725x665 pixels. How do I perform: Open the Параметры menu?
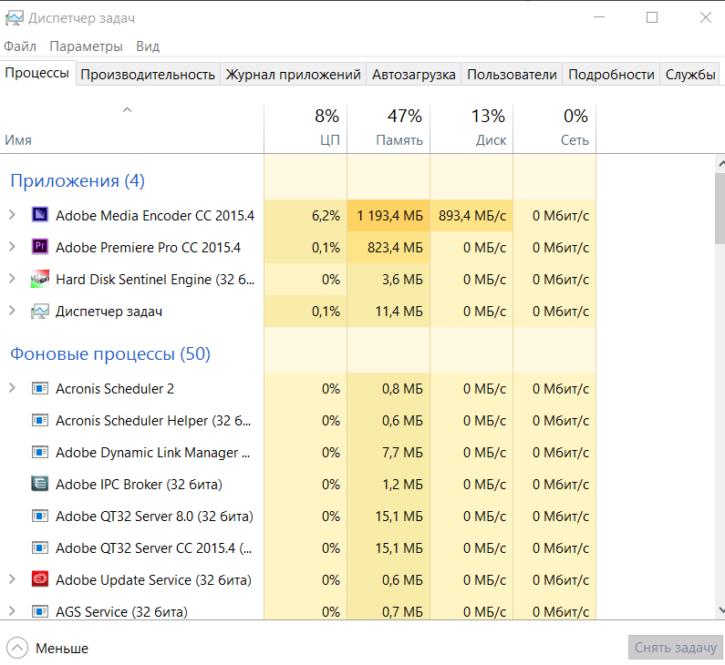point(86,46)
